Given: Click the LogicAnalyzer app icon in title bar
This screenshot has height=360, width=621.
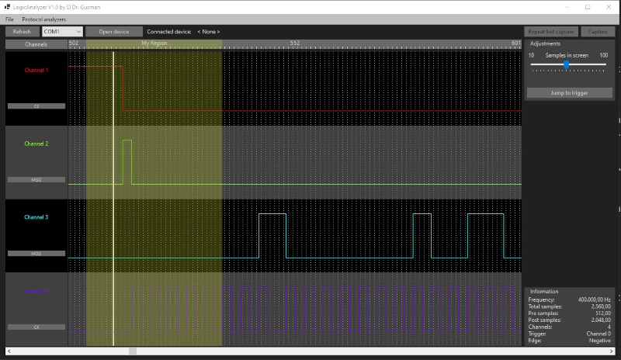Looking at the screenshot, I should 7,6.
